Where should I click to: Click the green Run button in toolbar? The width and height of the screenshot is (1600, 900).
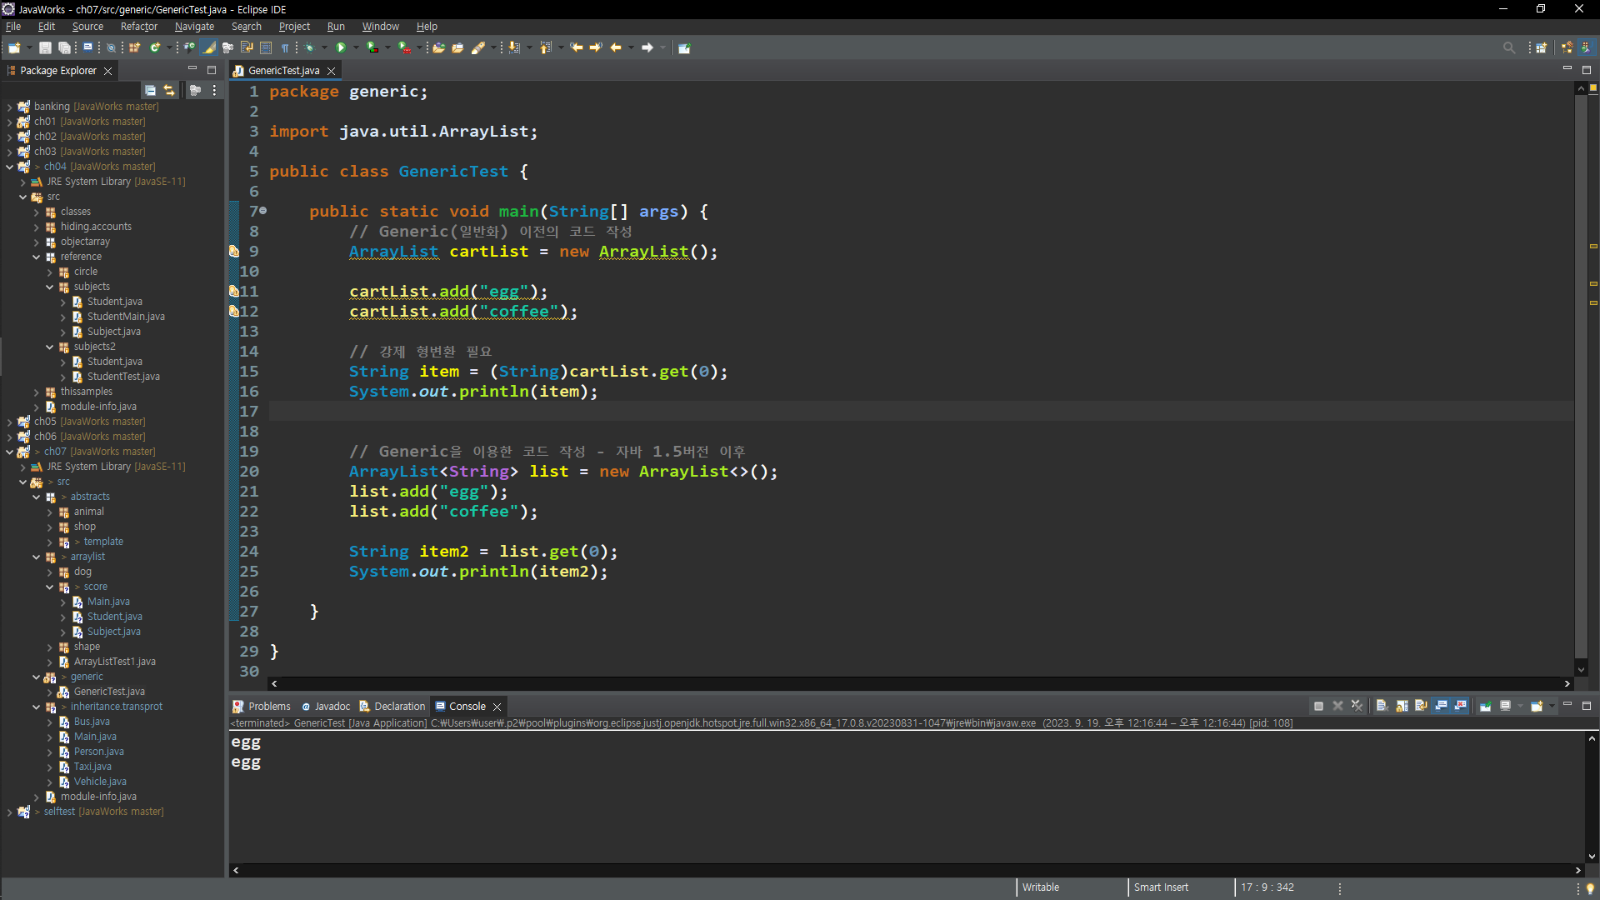click(341, 47)
